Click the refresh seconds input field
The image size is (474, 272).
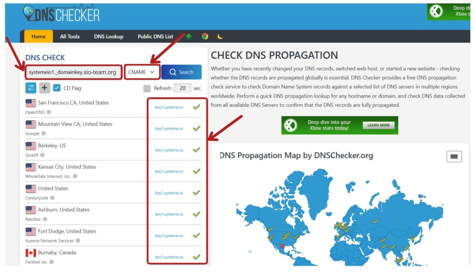(183, 88)
